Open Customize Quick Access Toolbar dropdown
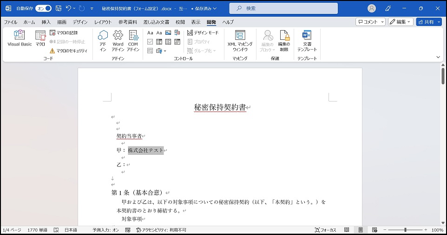 (x=92, y=8)
